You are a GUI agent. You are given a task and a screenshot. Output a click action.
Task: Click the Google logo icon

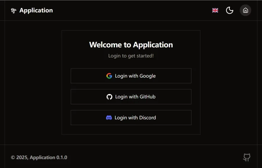click(x=109, y=76)
